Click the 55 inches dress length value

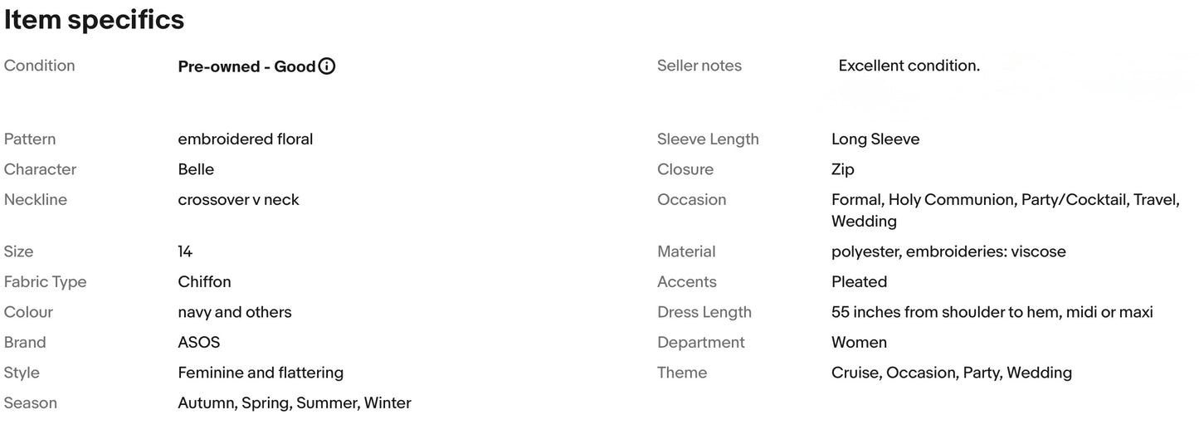(992, 312)
